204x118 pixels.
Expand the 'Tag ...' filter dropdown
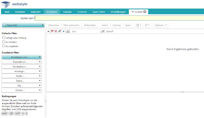coord(22,85)
